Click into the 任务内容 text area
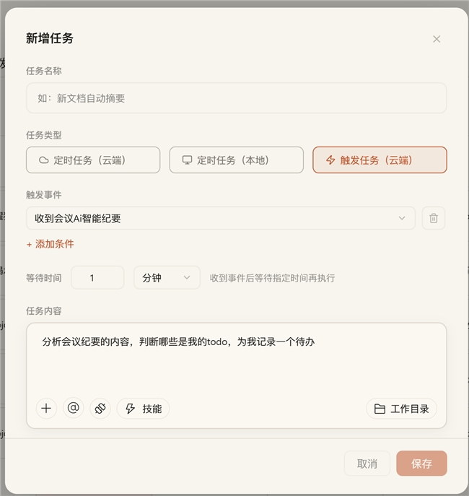The width and height of the screenshot is (469, 496). pos(236,359)
